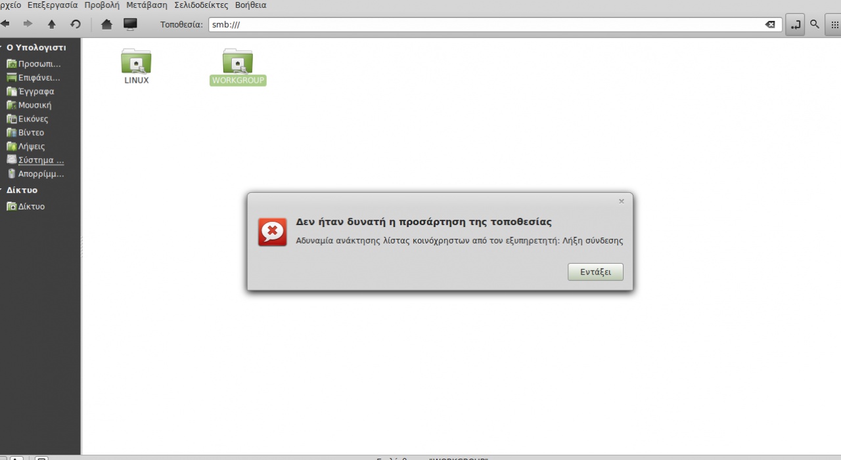841x460 pixels.
Task: Click the Τοποθεσία: label
Action: point(181,24)
